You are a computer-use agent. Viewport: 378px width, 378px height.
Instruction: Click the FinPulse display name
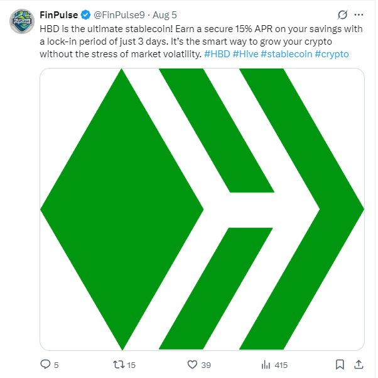(59, 15)
